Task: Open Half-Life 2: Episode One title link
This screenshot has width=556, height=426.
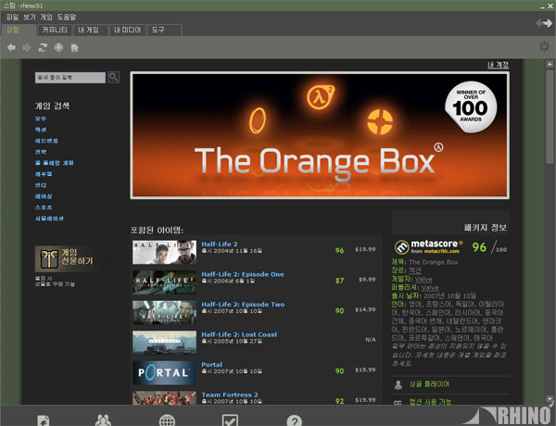Action: (243, 274)
